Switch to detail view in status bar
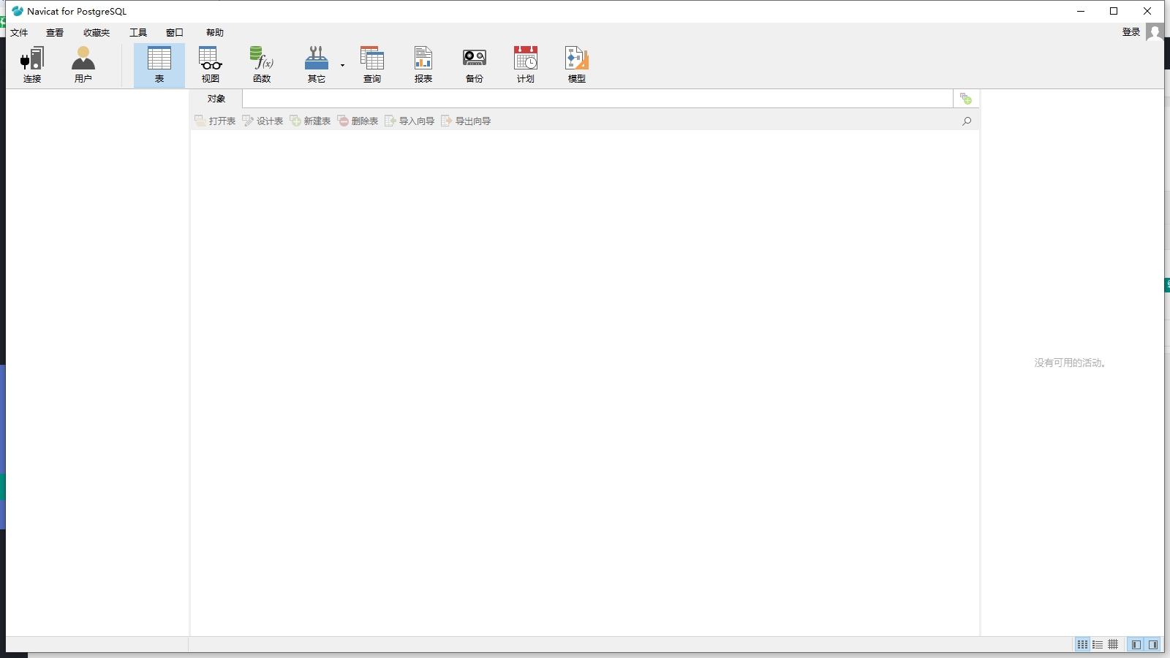 point(1098,645)
